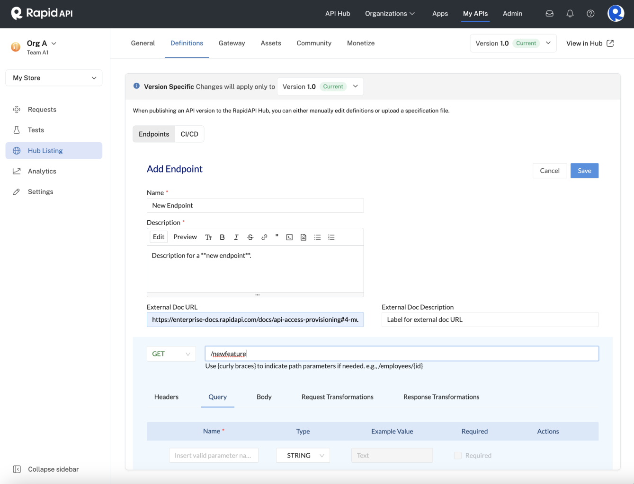Click the External Doc URL field

tap(255, 320)
